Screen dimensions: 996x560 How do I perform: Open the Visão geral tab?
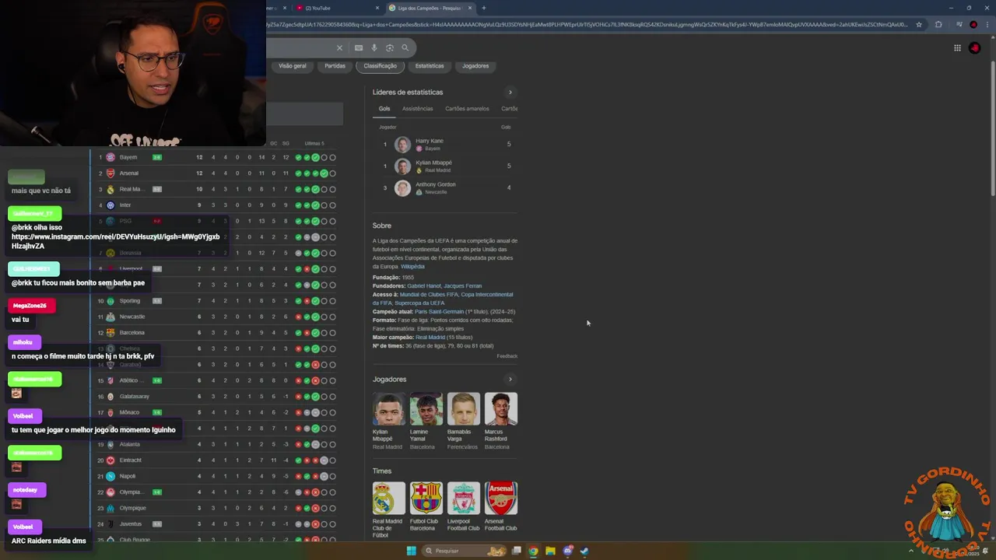pyautogui.click(x=293, y=65)
